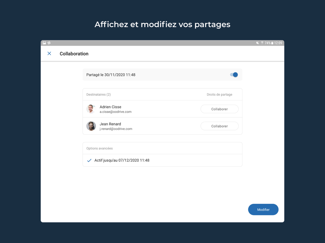Tap Adrien Cisse's profile picture
This screenshot has height=243, width=325.
click(x=91, y=109)
